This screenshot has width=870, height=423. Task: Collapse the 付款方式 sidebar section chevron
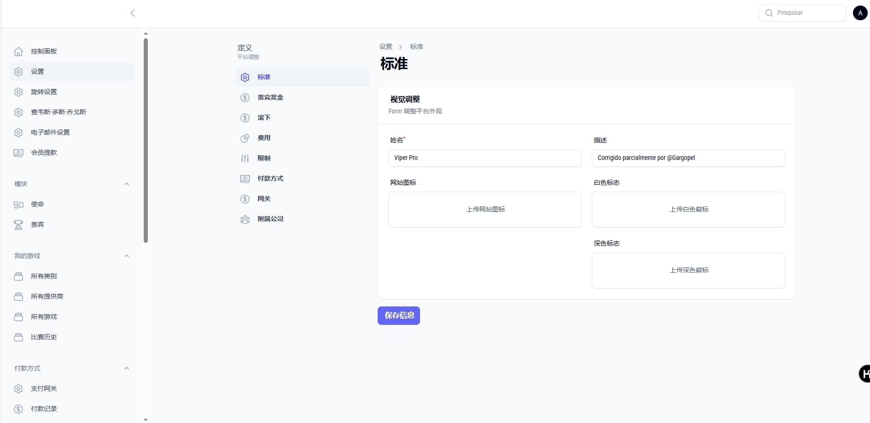tap(127, 369)
